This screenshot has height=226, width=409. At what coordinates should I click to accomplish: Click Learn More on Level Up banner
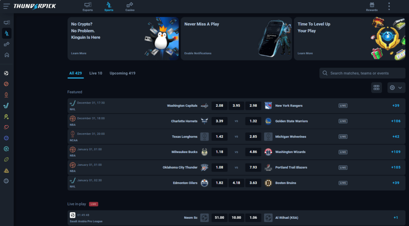305,53
